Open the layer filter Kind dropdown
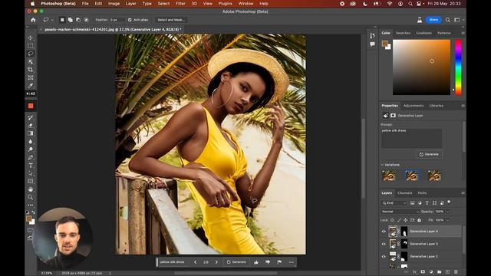491x276 pixels. 394,203
